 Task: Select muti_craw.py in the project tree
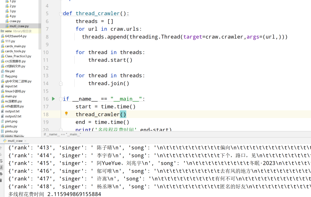click(19, 26)
